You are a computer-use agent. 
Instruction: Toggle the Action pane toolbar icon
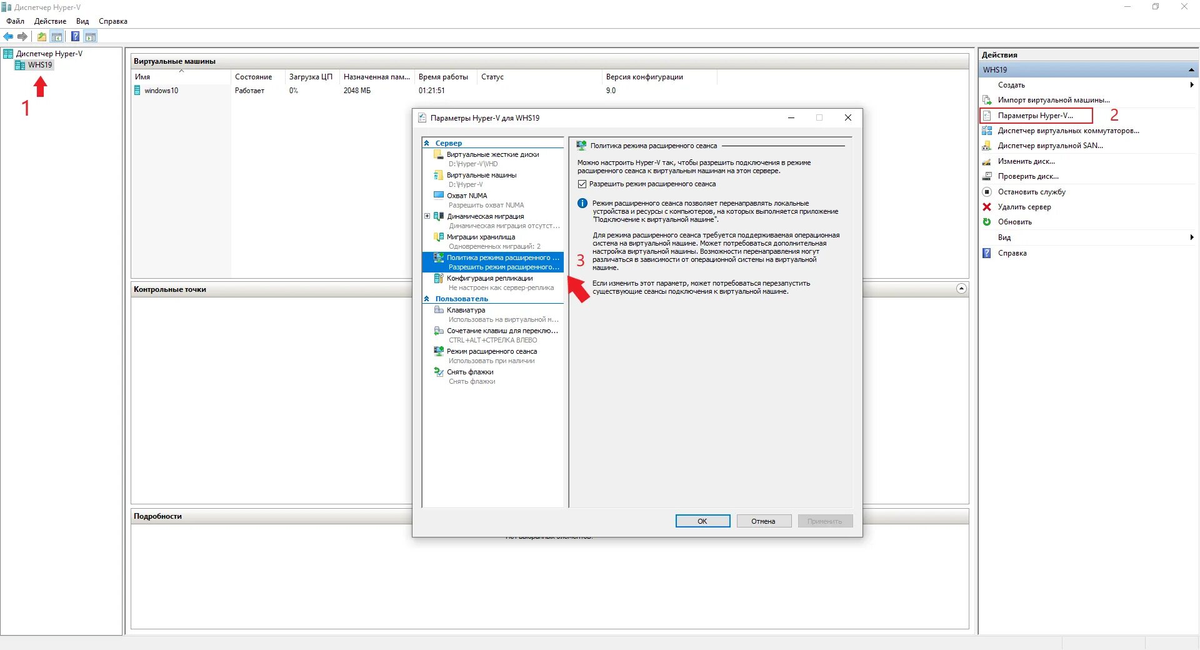coord(91,36)
